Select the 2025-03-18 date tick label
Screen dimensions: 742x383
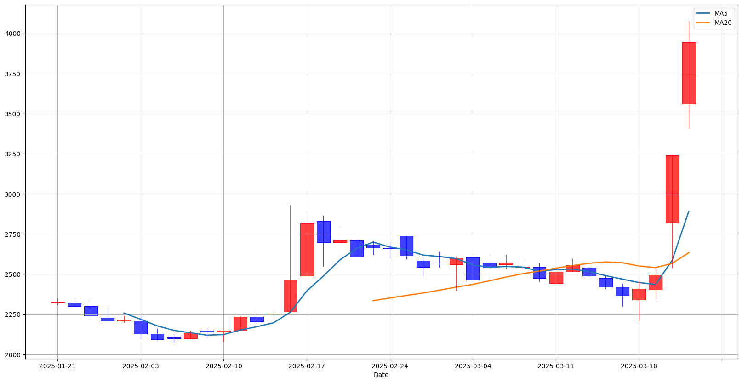pos(639,366)
